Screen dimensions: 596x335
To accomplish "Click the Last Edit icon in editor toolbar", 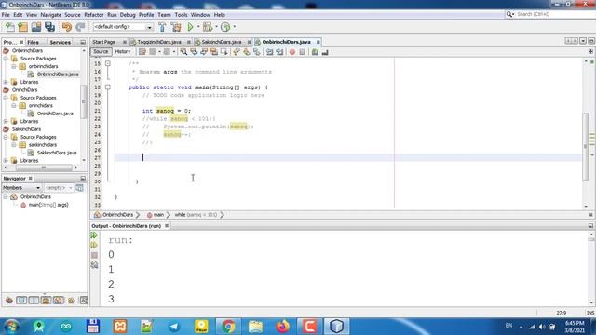I will click(142, 52).
